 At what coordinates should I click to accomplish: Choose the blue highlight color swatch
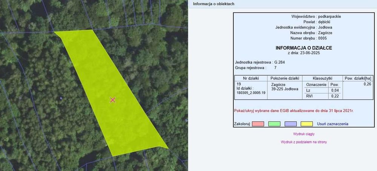click(x=290, y=124)
